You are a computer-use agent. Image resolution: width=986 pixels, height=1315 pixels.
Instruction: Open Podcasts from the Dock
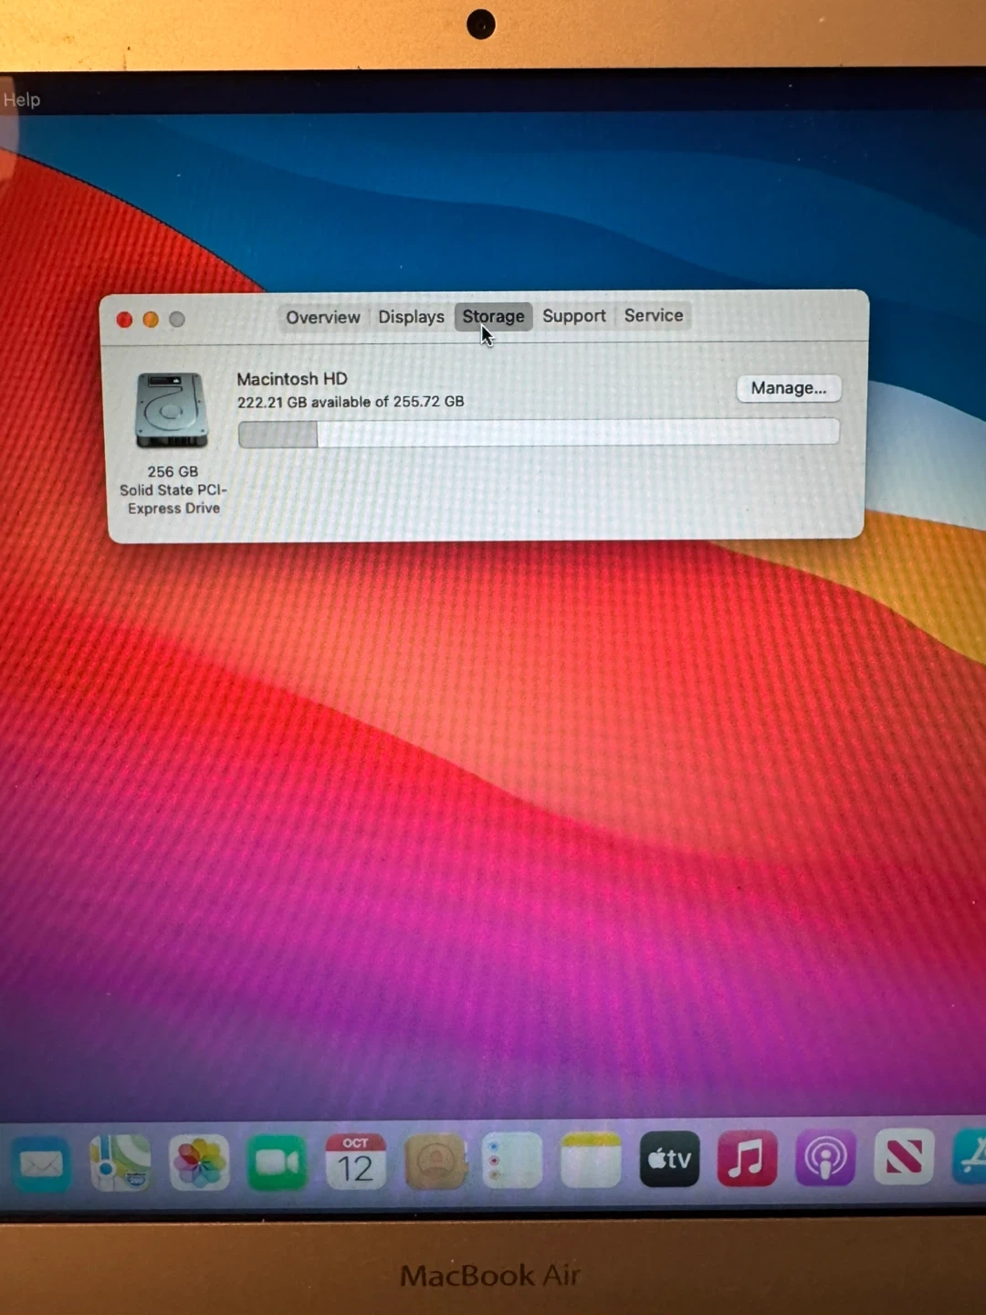[825, 1159]
